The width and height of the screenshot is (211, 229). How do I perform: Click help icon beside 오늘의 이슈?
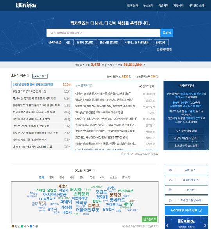(x=28, y=76)
